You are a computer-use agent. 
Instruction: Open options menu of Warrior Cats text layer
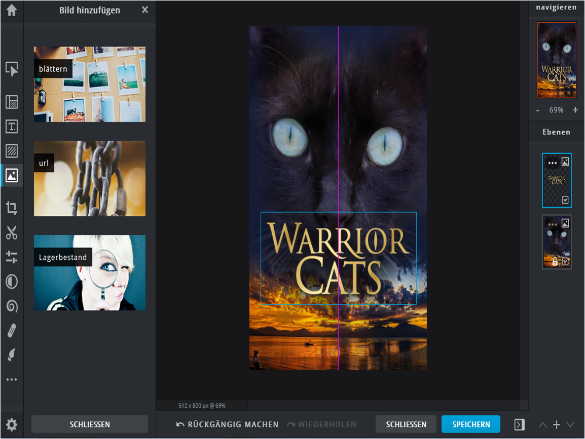552,163
